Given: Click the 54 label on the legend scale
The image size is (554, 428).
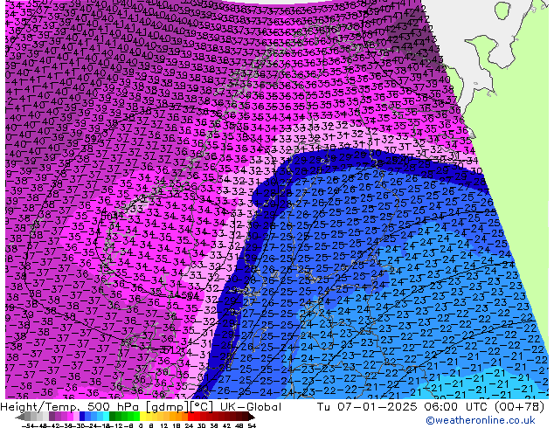Looking at the screenshot, I should pos(252,425).
